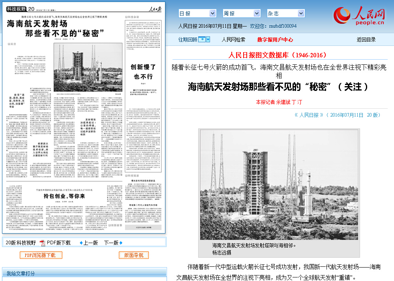Go to previous page with 上一版

coord(91,243)
